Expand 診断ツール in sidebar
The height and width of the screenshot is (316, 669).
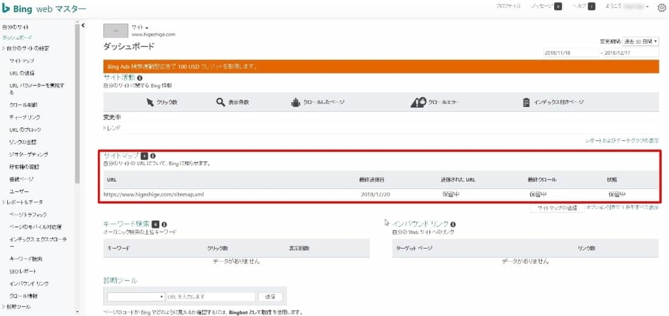click(16, 307)
